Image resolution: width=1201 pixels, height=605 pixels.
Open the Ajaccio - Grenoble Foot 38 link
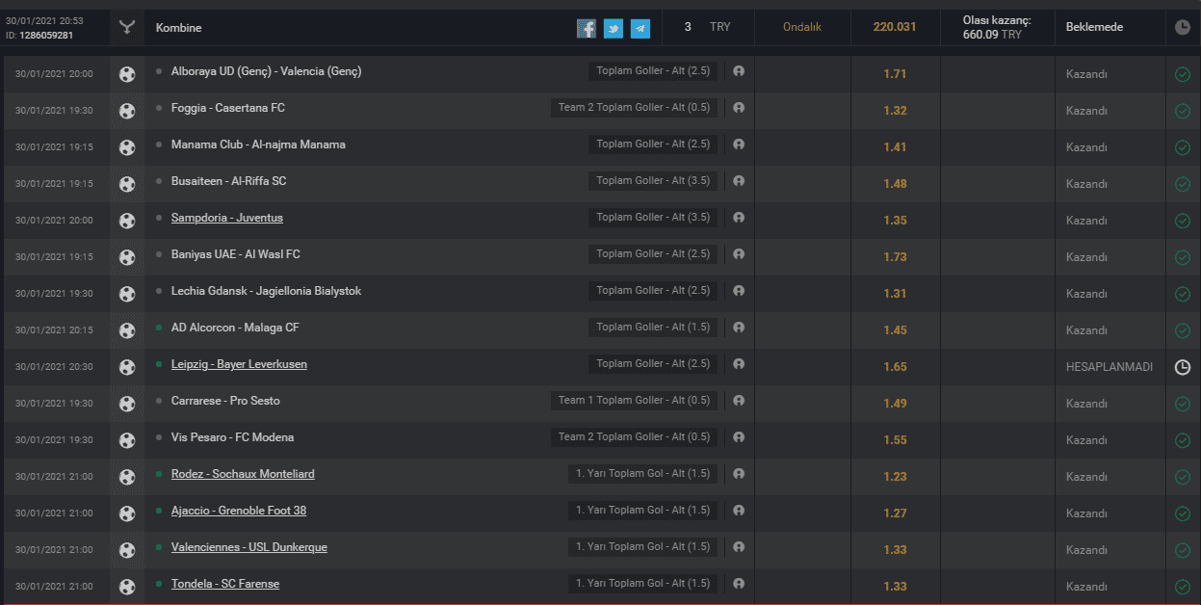click(x=239, y=511)
